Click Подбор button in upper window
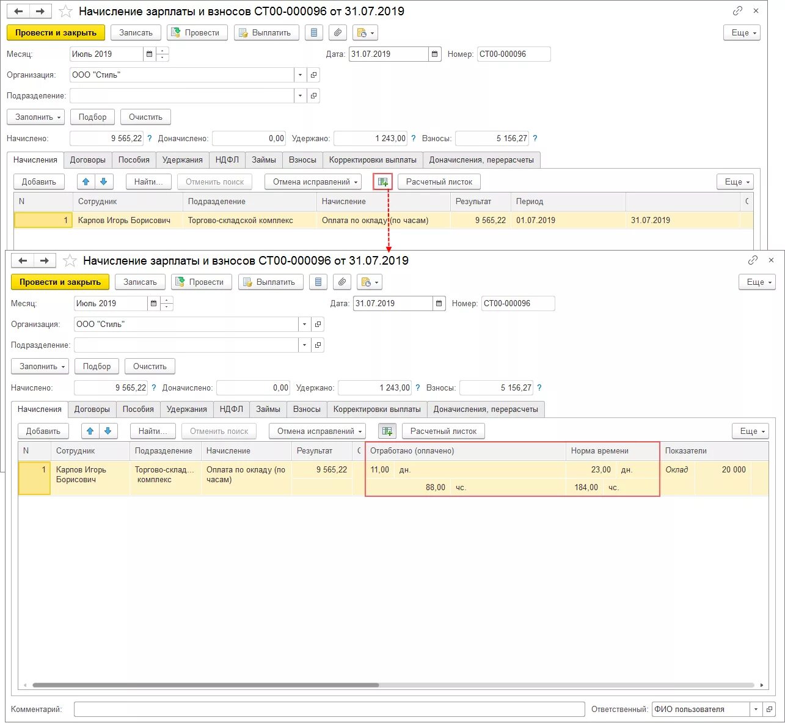Viewport: 785px width, 723px height. coord(93,117)
